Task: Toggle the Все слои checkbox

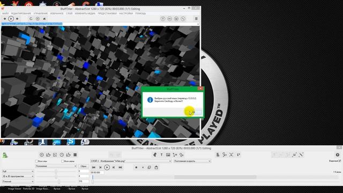Action: tap(36, 161)
